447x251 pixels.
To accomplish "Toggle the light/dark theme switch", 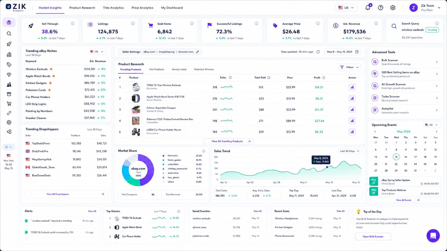I will tap(9, 147).
